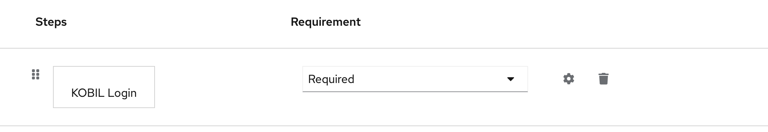Image resolution: width=768 pixels, height=132 pixels.
Task: Click the caret arrow in Required dropdown
Action: 510,79
